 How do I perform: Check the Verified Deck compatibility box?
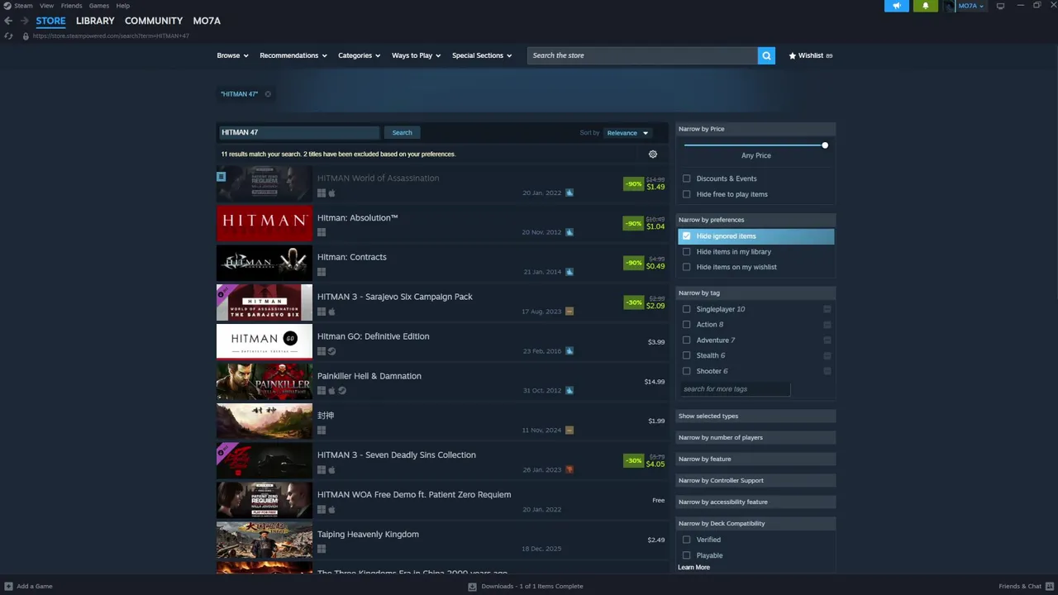(686, 540)
